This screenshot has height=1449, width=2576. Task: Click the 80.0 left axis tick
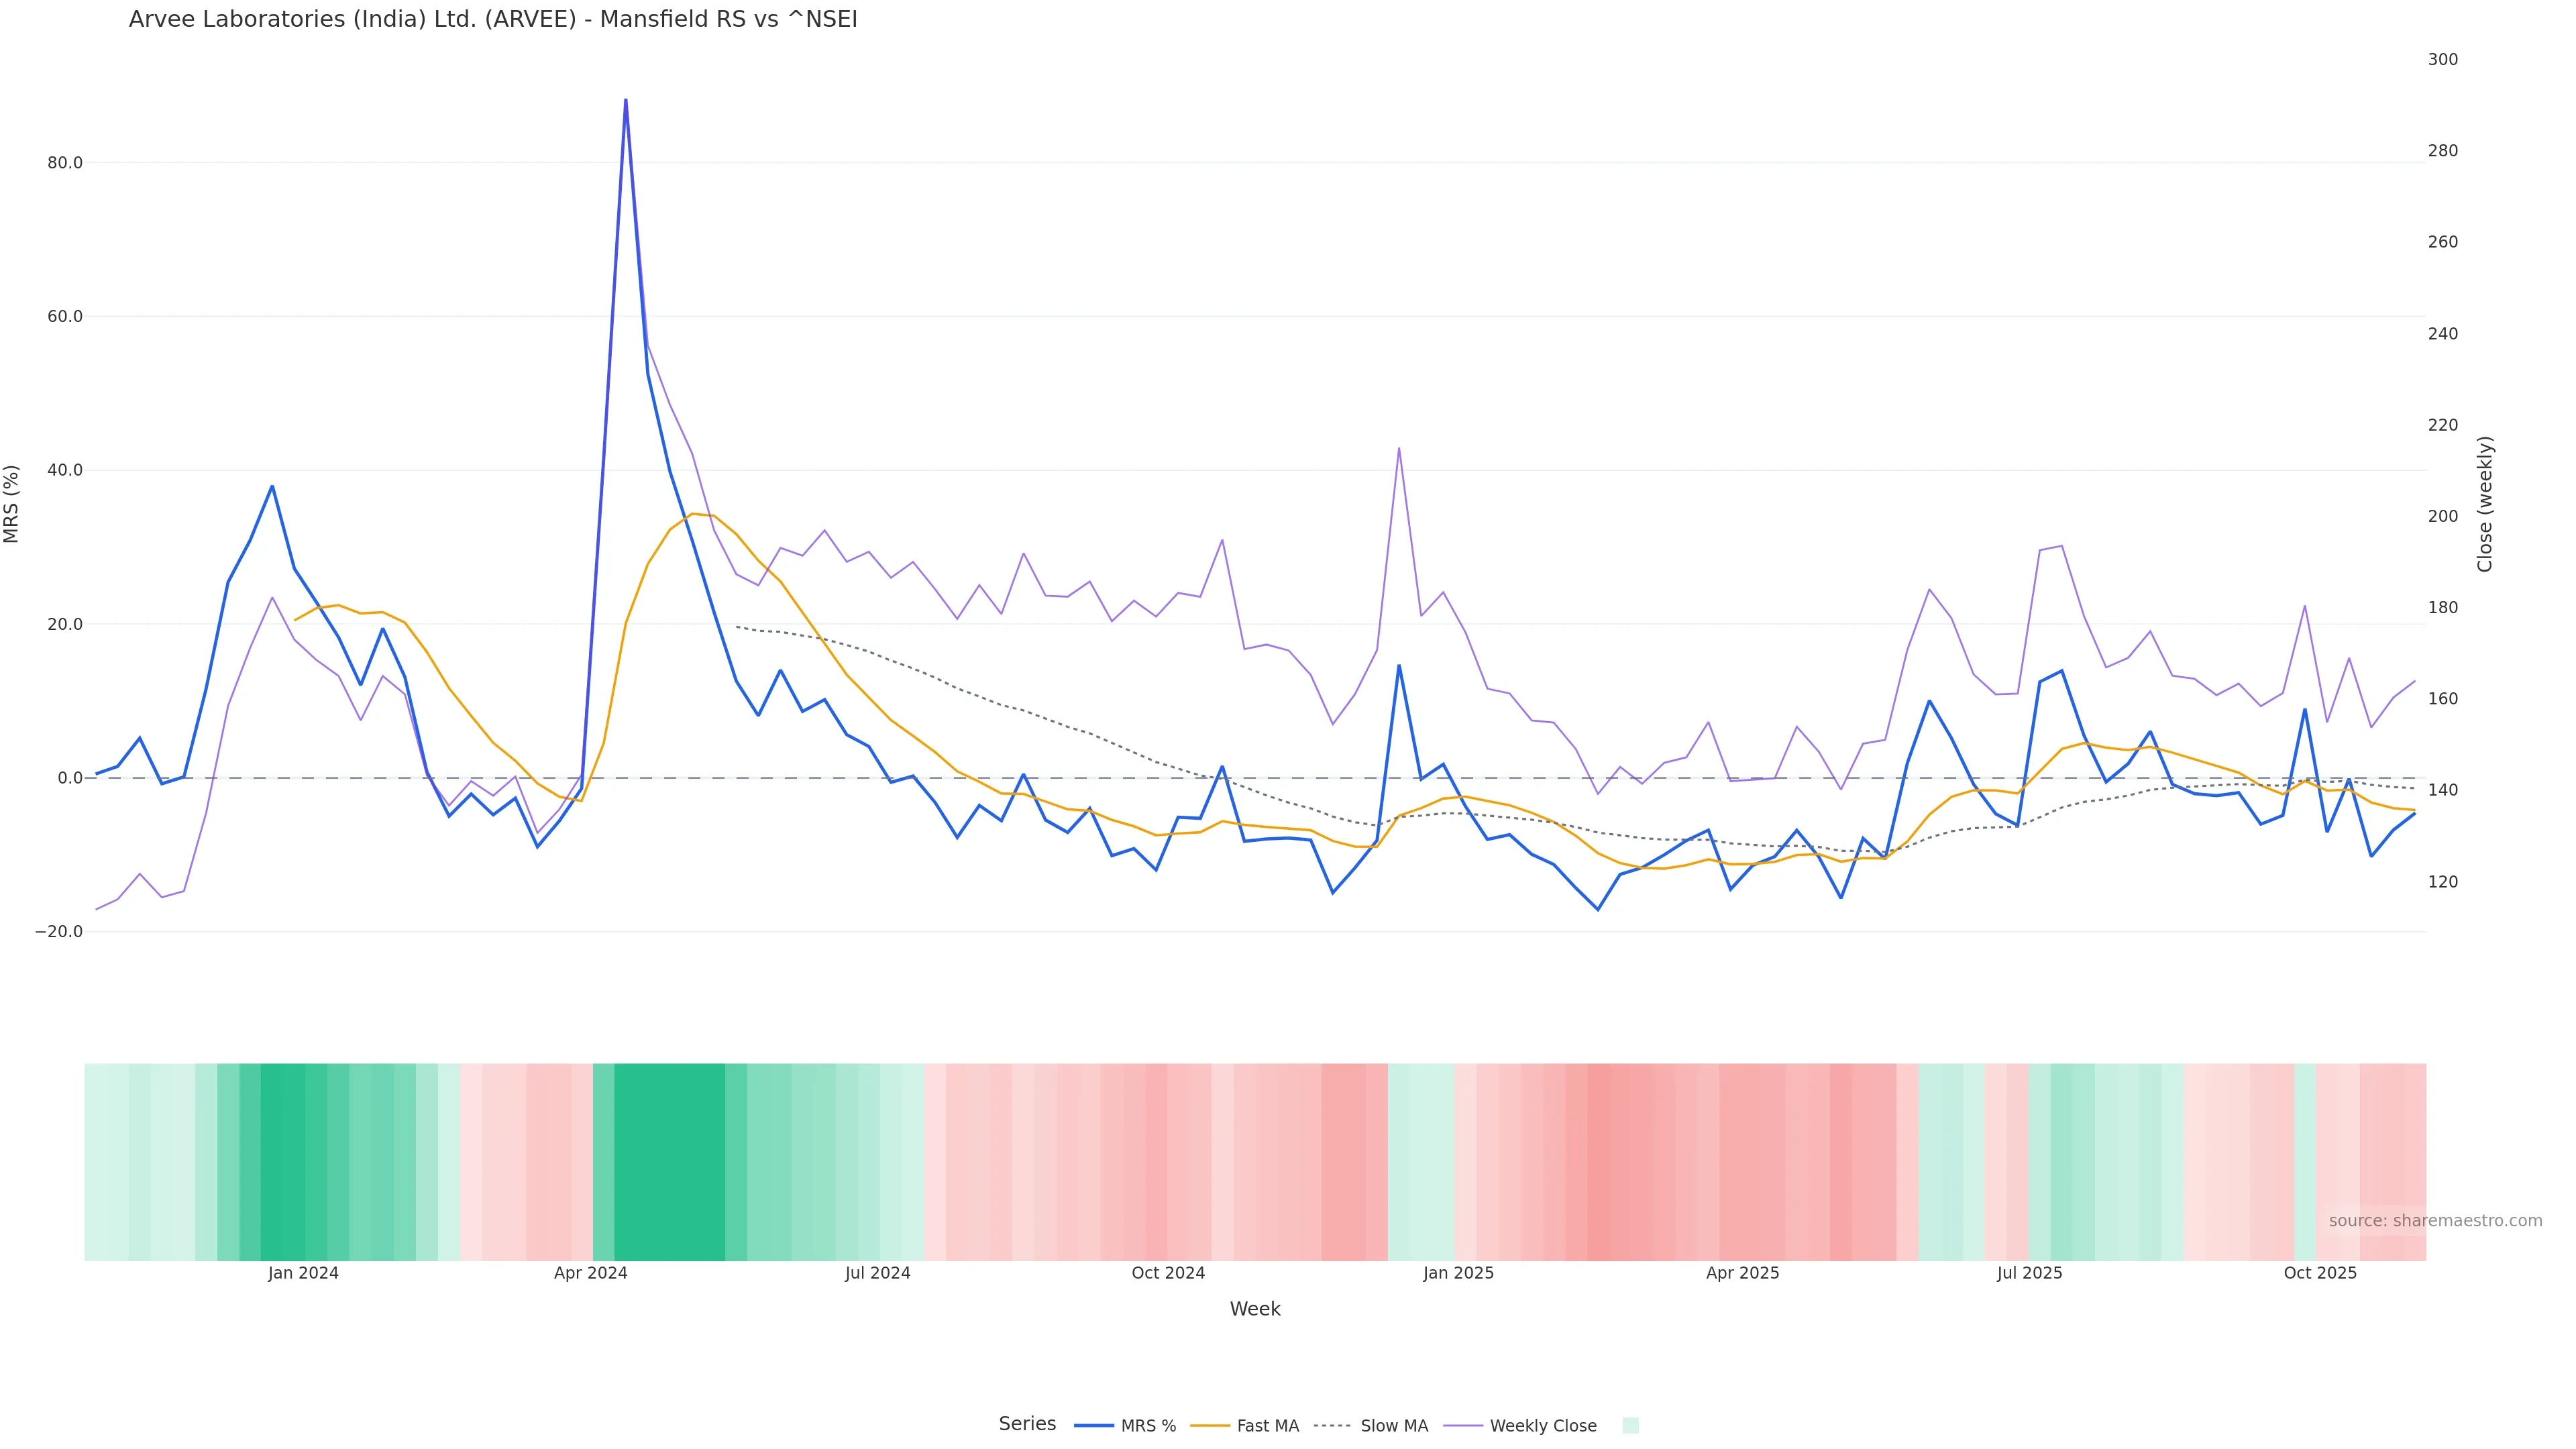pyautogui.click(x=65, y=163)
